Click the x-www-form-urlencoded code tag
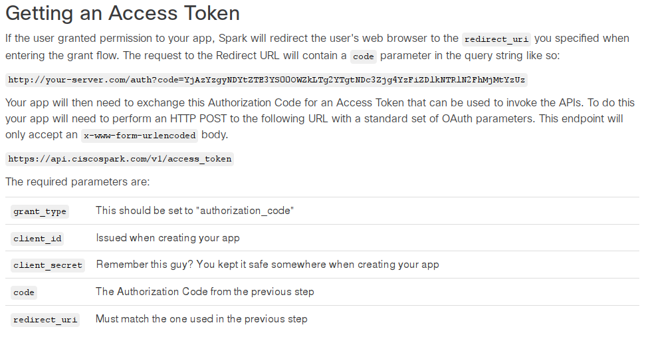This screenshot has height=337, width=646. point(140,135)
